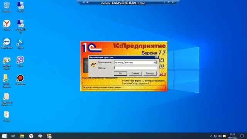
Task: Open File Explorer from the taskbar
Action: point(22,136)
